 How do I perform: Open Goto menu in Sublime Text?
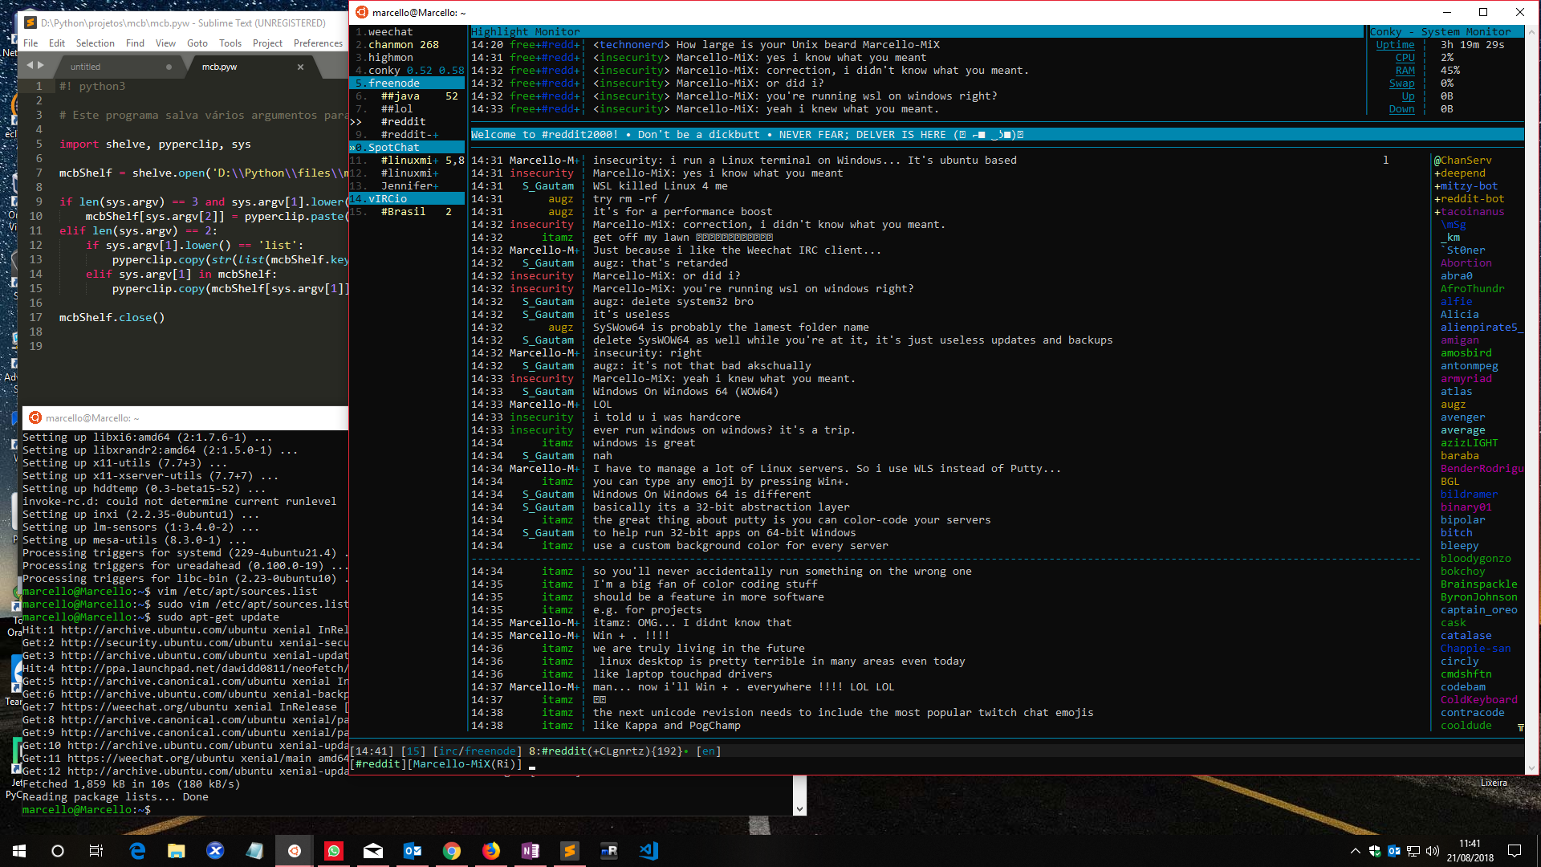pyautogui.click(x=197, y=43)
